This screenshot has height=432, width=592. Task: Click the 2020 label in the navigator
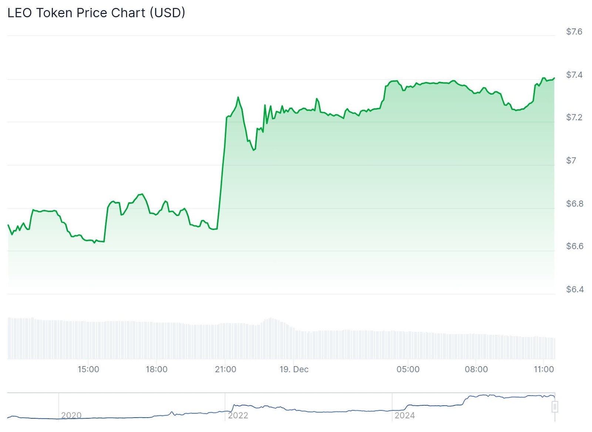click(x=71, y=415)
